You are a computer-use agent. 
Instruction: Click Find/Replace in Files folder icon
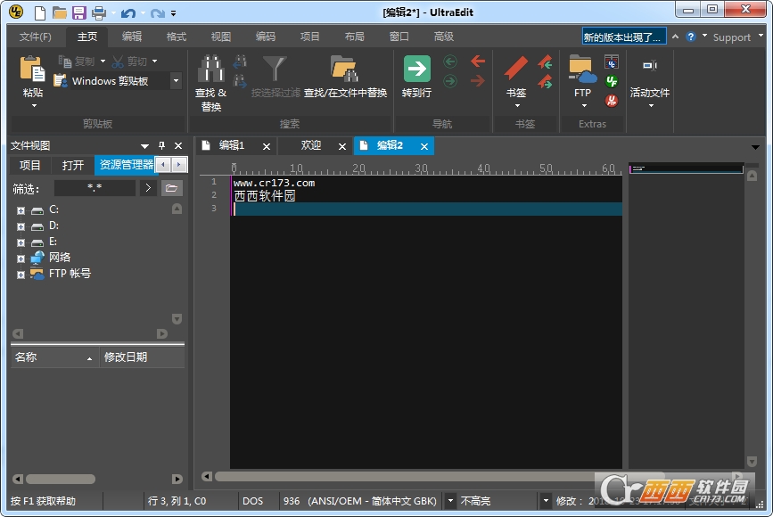tap(344, 69)
